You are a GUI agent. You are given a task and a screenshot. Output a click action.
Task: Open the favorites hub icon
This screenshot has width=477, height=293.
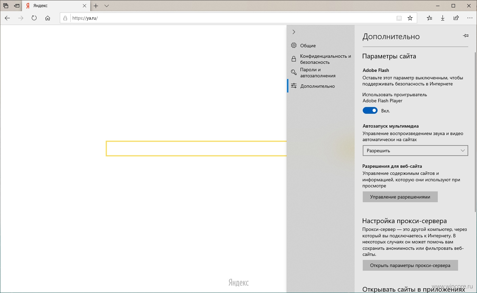429,18
